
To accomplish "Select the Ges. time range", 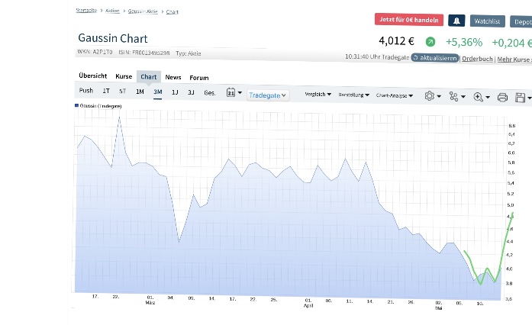I will pyautogui.click(x=210, y=93).
